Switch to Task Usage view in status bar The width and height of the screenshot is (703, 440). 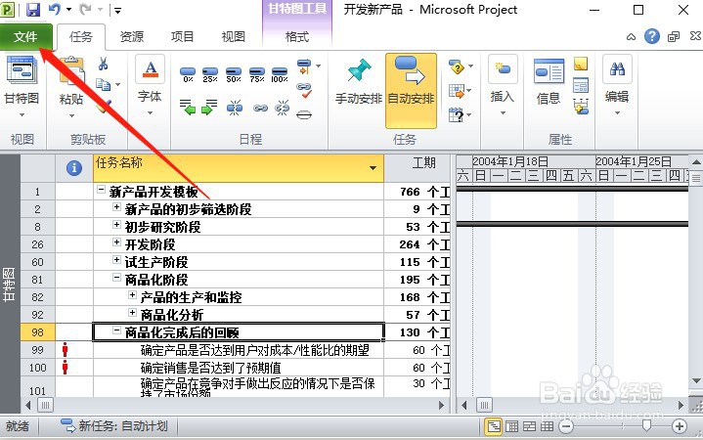(511, 426)
